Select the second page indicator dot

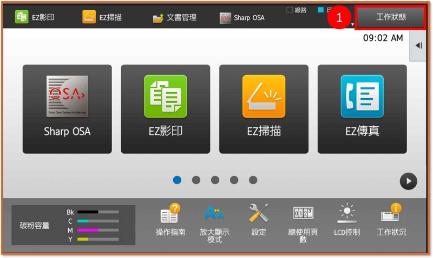196,180
